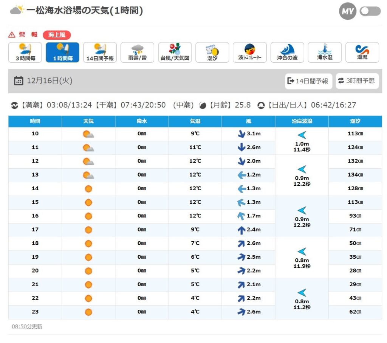Click the red 警報 warning triangle icon
Screen dimensions: 387x343
pos(12,35)
